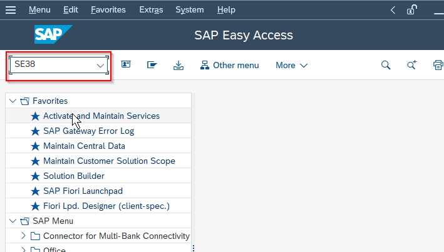This screenshot has width=444, height=252.
Task: Click the user menu icon in toolbar
Action: (x=126, y=64)
